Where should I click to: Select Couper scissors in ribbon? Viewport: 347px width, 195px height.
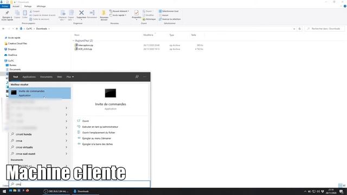[35, 11]
